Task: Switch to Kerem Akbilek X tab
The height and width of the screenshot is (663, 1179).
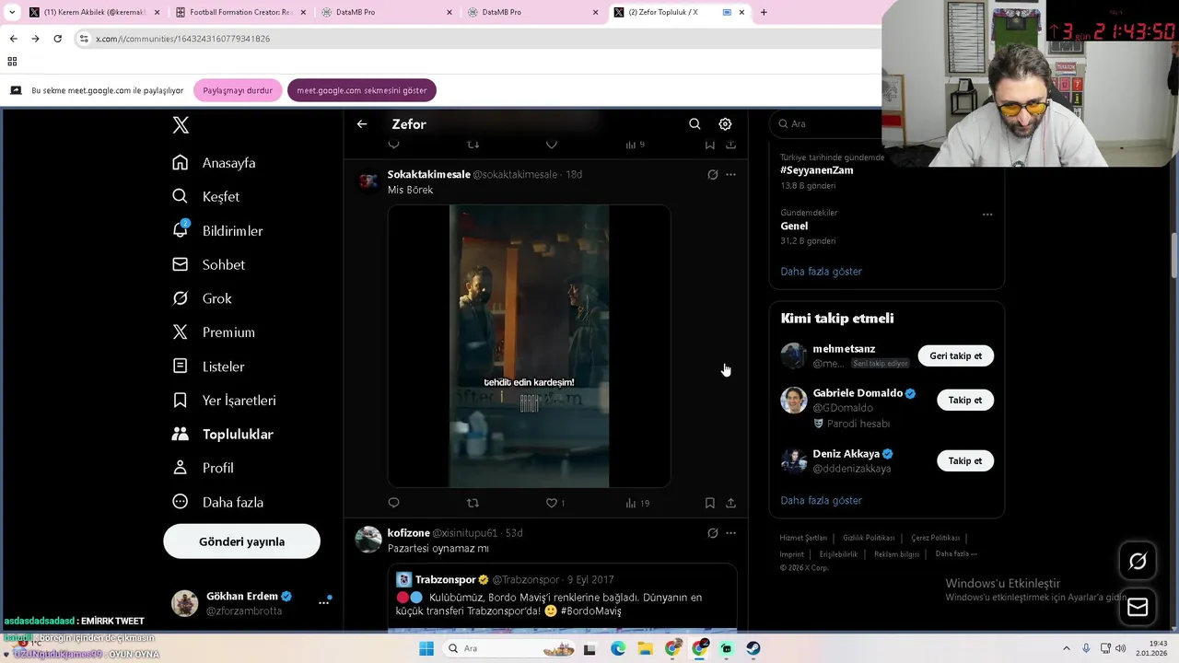Action: 92,12
